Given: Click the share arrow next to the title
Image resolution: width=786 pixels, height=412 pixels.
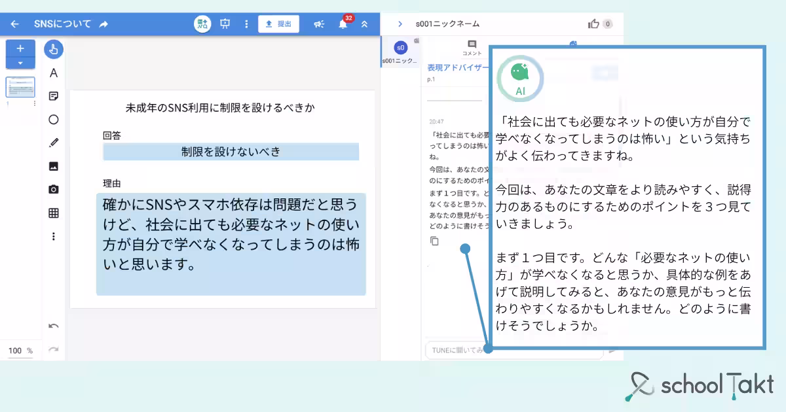Looking at the screenshot, I should [103, 24].
